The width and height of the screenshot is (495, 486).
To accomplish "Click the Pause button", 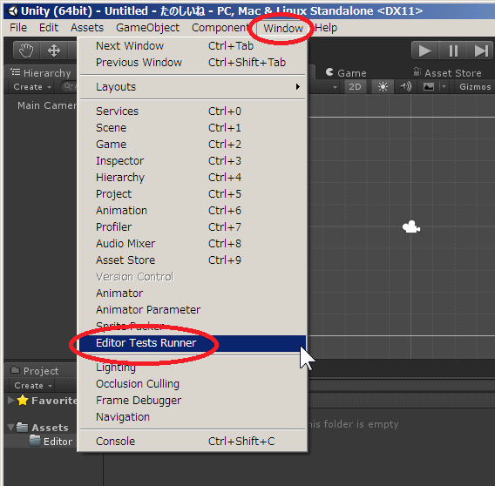I will (x=453, y=51).
